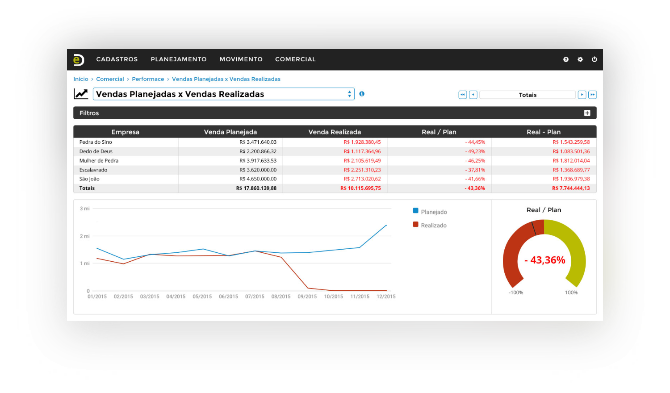Click value R$ 1.117.364,96

point(362,151)
